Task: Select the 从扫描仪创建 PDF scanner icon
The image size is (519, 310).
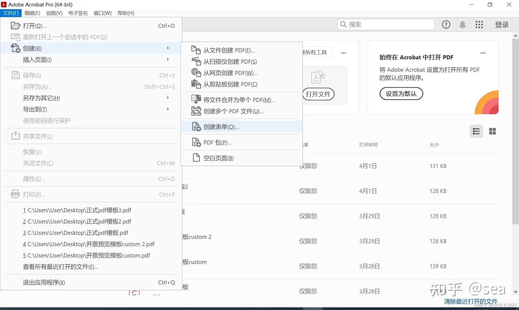Action: click(x=196, y=61)
